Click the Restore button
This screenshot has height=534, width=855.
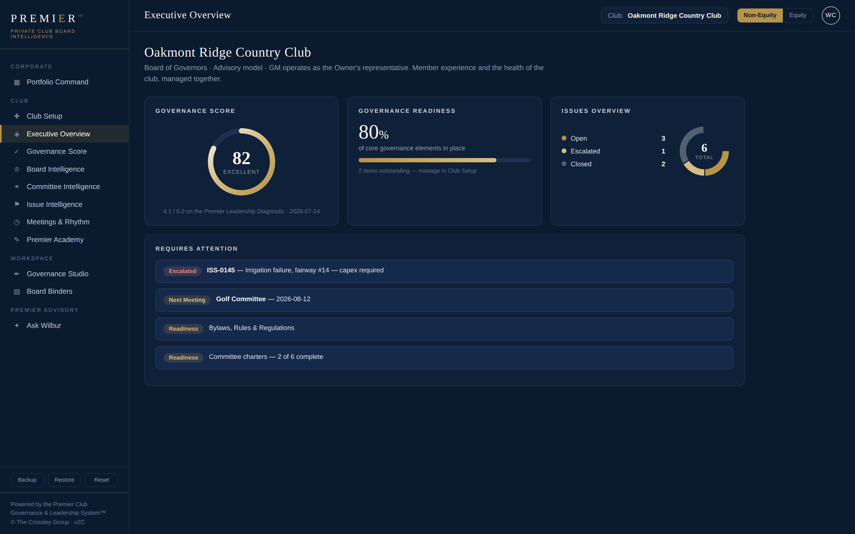[x=64, y=480]
